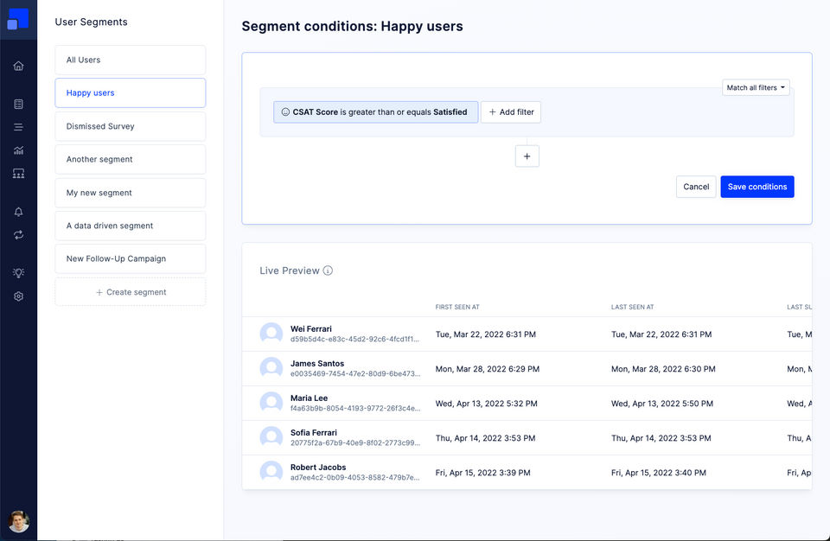Select the Dismissed Survey segment
The width and height of the screenshot is (830, 541).
pyautogui.click(x=130, y=126)
